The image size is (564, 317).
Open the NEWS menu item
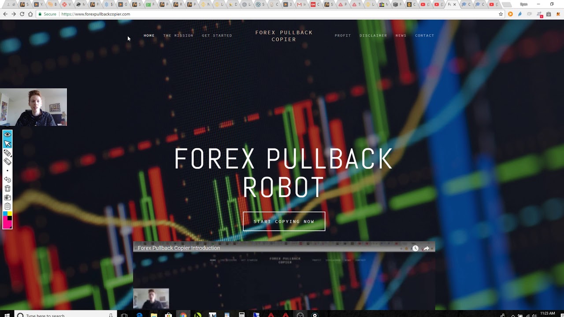tap(401, 36)
